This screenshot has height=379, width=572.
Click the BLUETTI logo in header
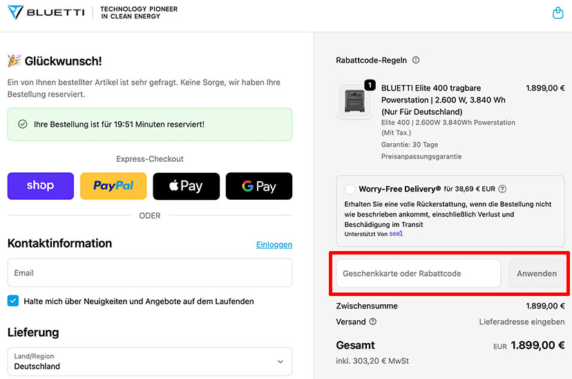point(46,12)
